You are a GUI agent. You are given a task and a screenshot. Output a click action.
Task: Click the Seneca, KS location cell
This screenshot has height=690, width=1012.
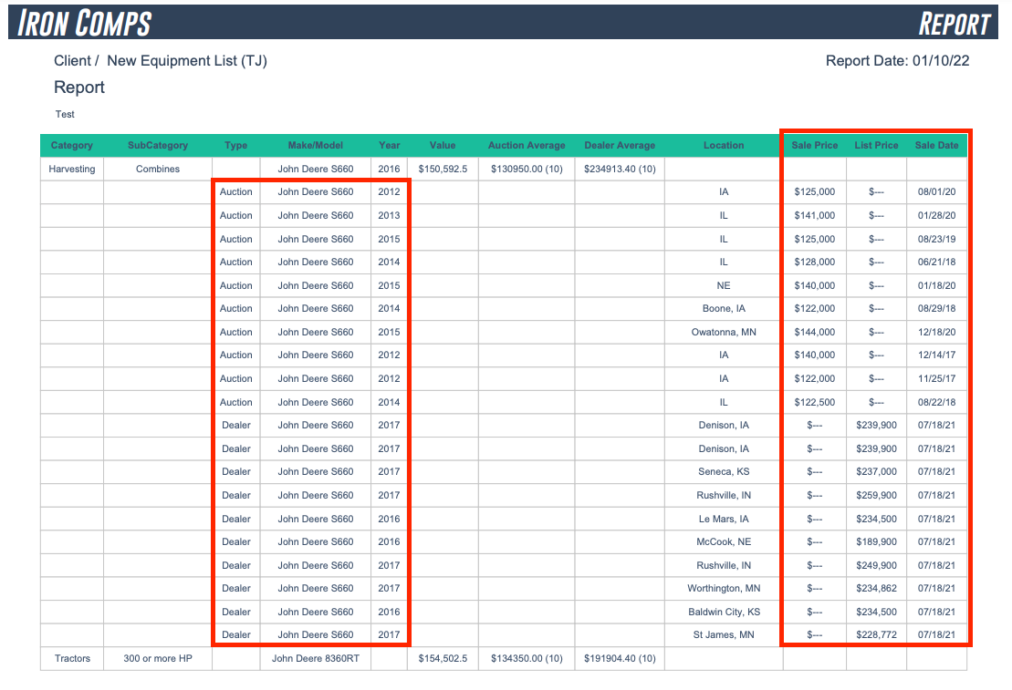pos(724,471)
